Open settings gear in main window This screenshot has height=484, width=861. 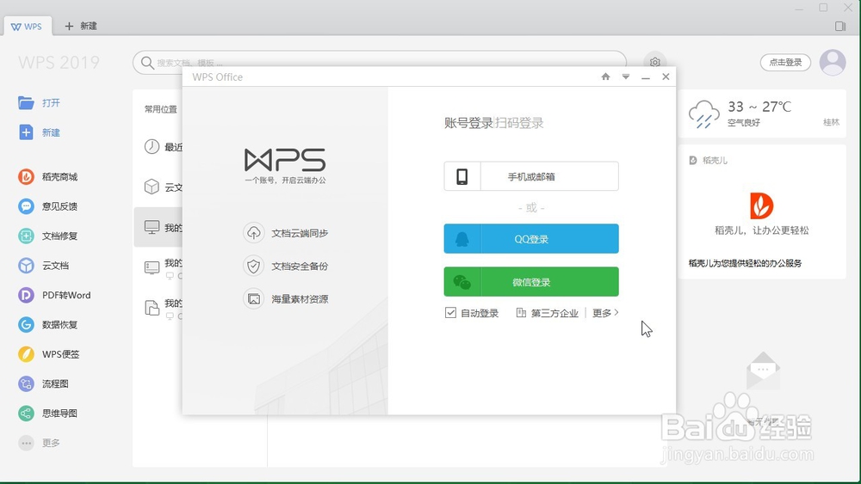654,63
